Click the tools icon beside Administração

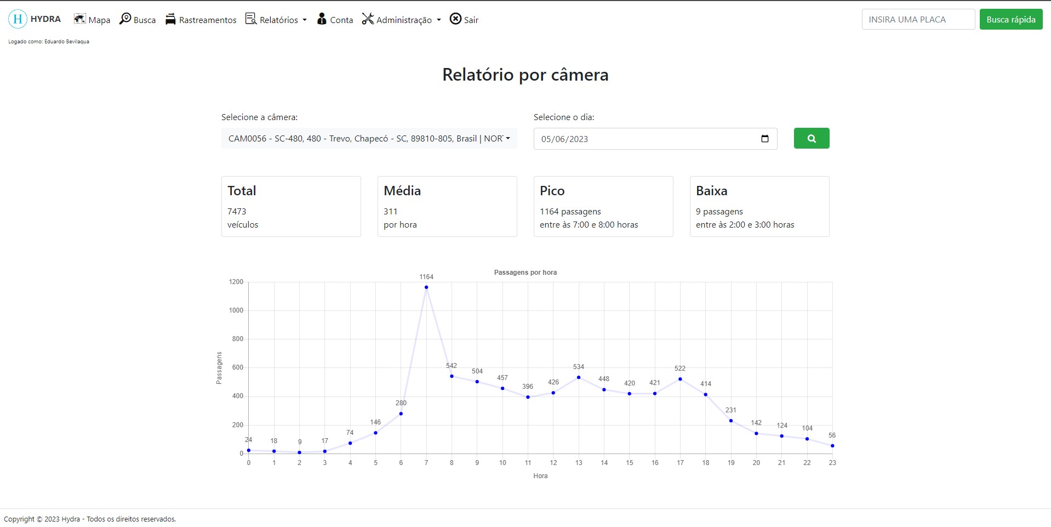[x=368, y=19]
